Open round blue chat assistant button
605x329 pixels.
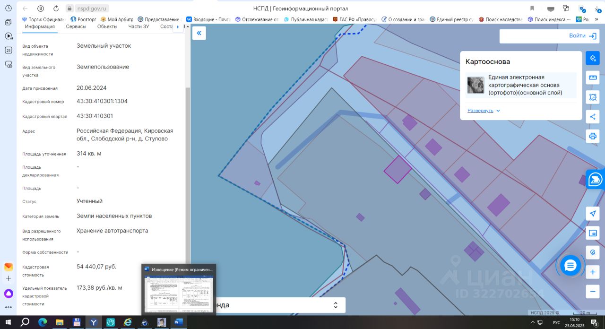point(570,266)
